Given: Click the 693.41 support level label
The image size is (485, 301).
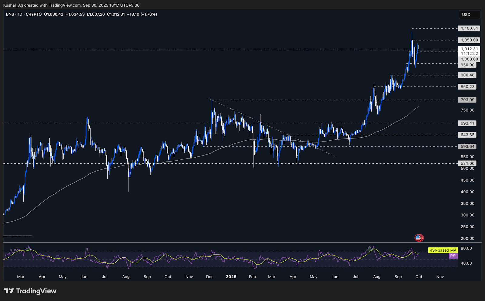Looking at the screenshot, I should coord(467,123).
